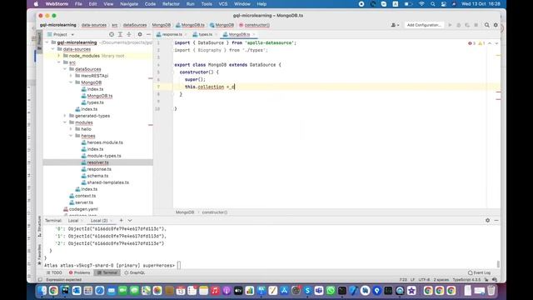Select heroes.module.ts in the project tree
The height and width of the screenshot is (300, 533).
105,142
